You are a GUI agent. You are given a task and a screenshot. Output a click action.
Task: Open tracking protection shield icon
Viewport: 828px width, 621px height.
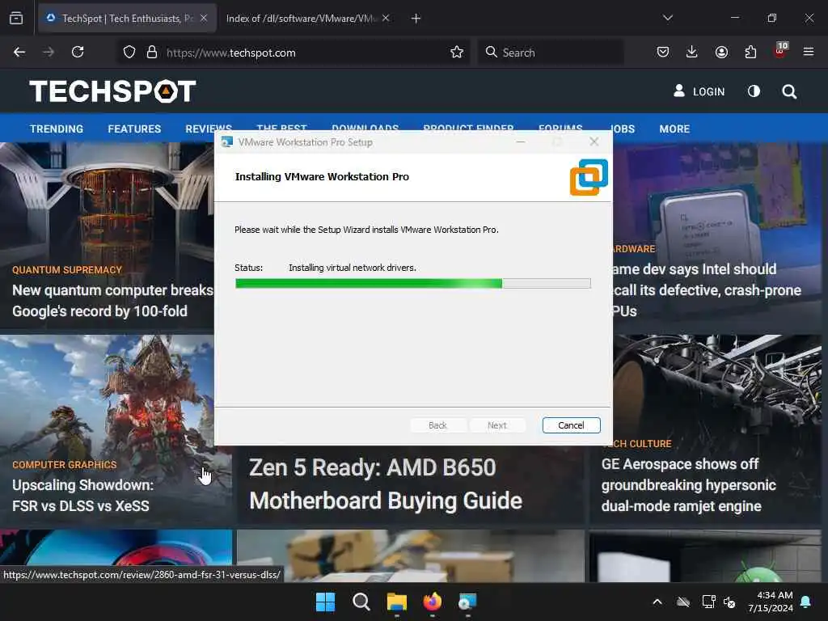pyautogui.click(x=129, y=53)
